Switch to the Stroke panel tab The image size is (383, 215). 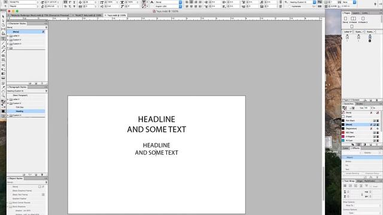359,104
